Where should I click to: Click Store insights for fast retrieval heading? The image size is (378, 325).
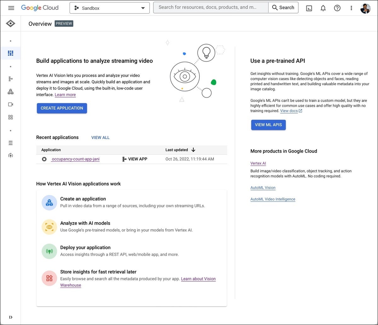pos(98,272)
